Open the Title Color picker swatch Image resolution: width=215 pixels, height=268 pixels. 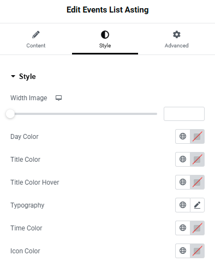197,159
